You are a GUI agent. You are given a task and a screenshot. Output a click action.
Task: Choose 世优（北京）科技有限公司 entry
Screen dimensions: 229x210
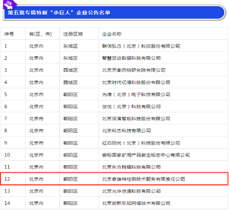131,107
